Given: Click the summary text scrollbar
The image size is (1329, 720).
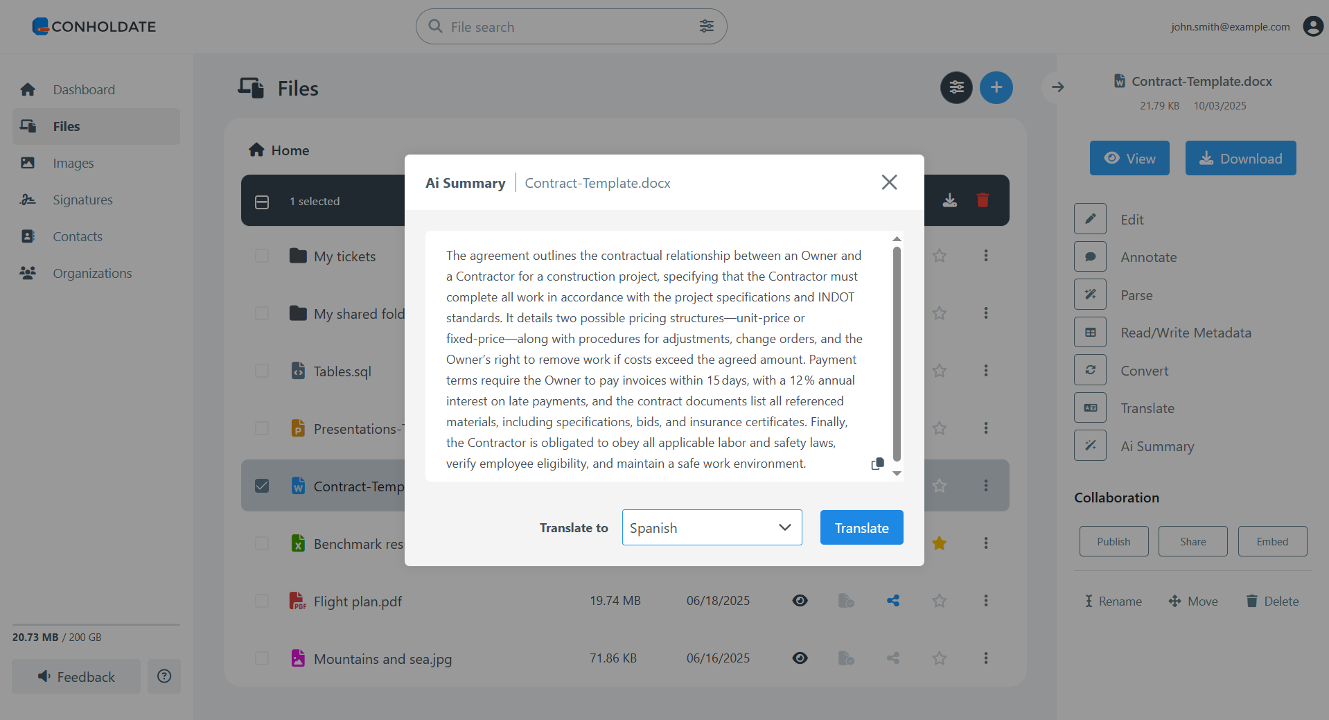Looking at the screenshot, I should (897, 353).
